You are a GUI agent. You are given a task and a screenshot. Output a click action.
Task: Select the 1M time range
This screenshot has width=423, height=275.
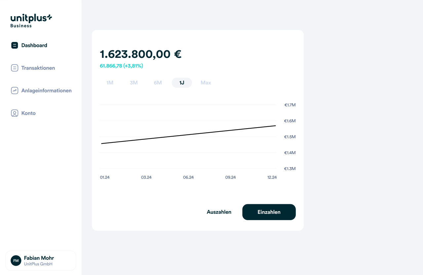pyautogui.click(x=110, y=83)
